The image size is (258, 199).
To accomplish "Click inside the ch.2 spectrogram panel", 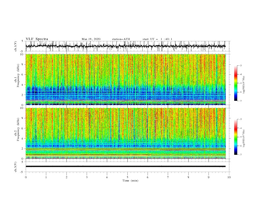I will [x=125, y=133].
